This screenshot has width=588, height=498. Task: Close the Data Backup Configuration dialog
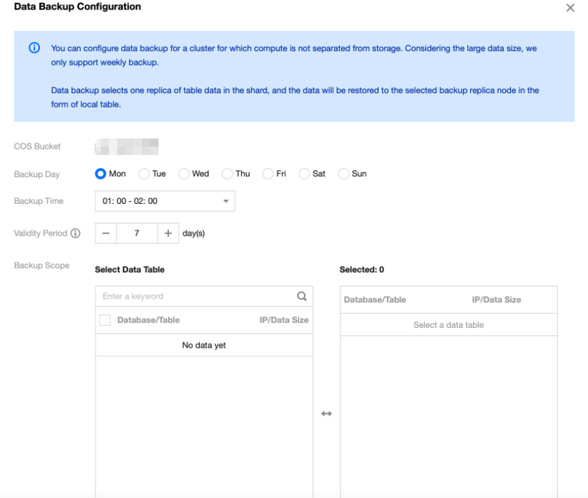[570, 8]
